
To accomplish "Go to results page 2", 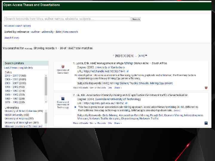I will [121, 56].
